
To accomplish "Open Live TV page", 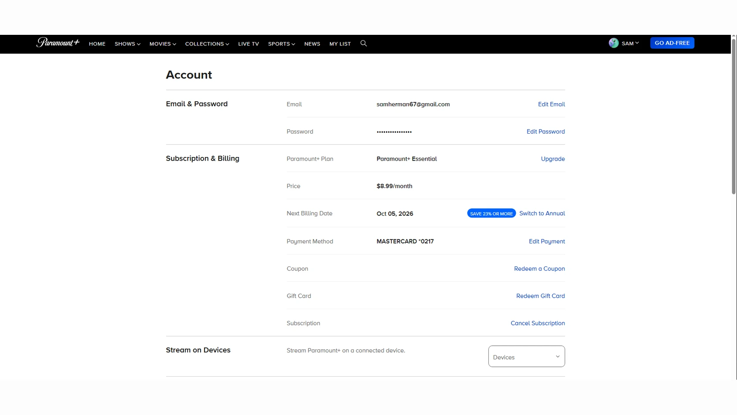I will coord(249,44).
